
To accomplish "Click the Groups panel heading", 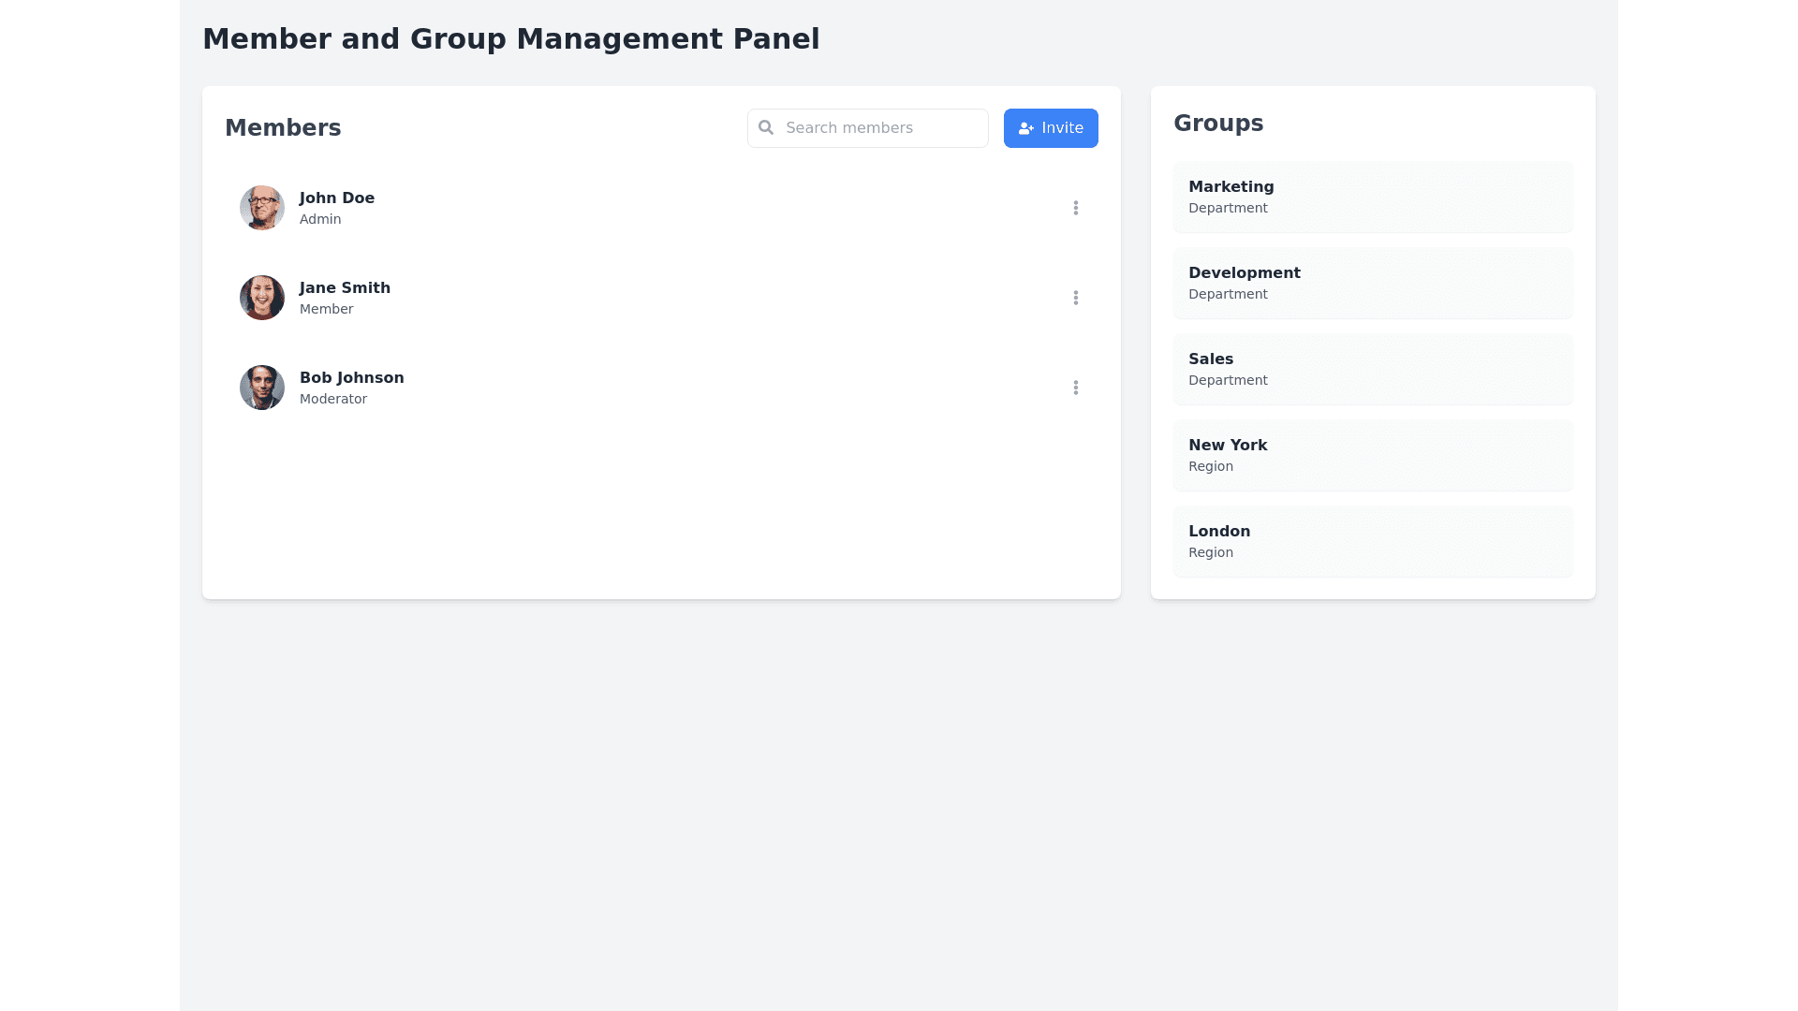I will point(1217,124).
